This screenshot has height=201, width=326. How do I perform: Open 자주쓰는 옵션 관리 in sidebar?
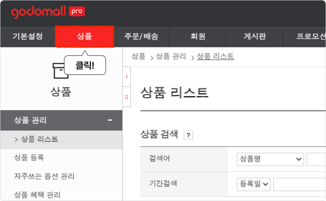(x=44, y=176)
